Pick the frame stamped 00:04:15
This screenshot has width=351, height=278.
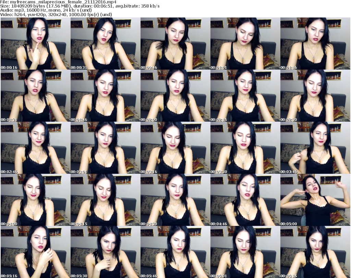coord(105,200)
